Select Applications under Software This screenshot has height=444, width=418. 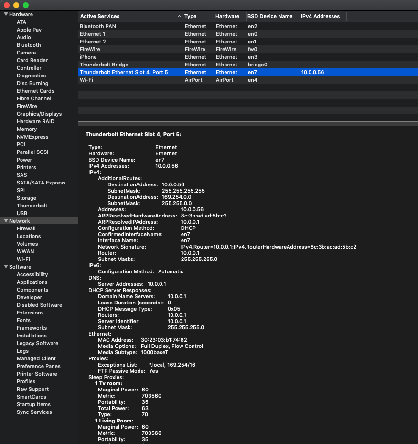pos(32,282)
